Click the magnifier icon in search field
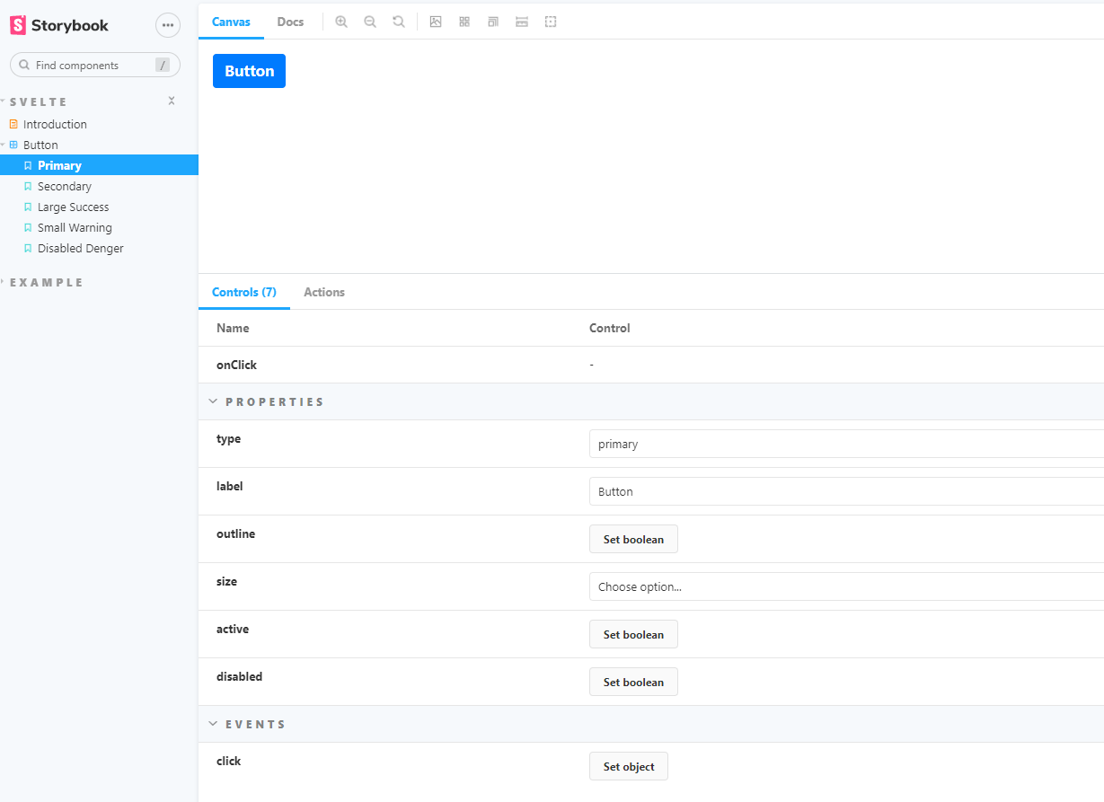Screen dimensions: 1104x802 24,66
